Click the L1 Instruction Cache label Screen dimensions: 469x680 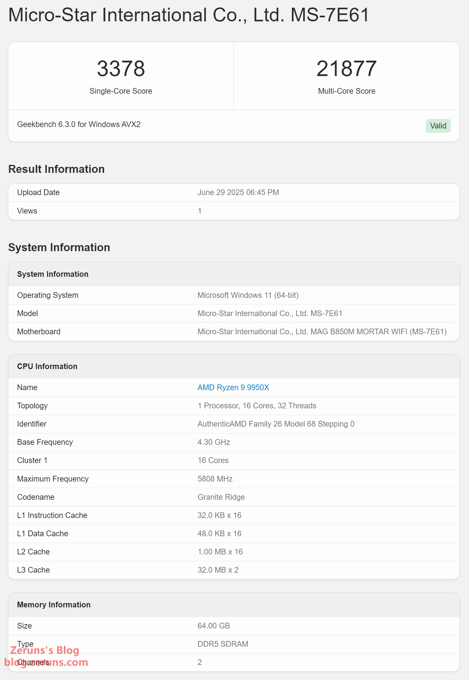click(x=52, y=515)
